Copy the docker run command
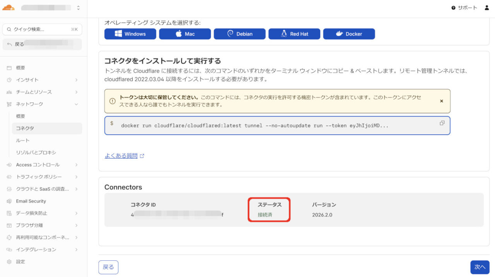The height and width of the screenshot is (277, 495). point(442,123)
